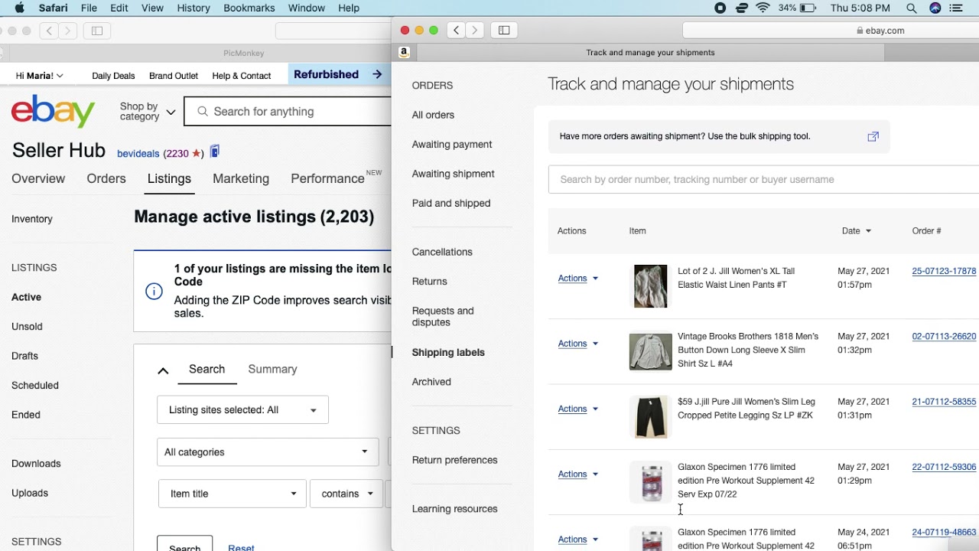Image resolution: width=979 pixels, height=551 pixels.
Task: Open Item title filter dropdown
Action: 233,494
